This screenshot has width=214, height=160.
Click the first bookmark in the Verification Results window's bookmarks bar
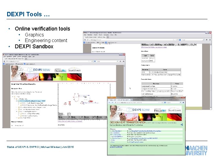tap(9, 64)
